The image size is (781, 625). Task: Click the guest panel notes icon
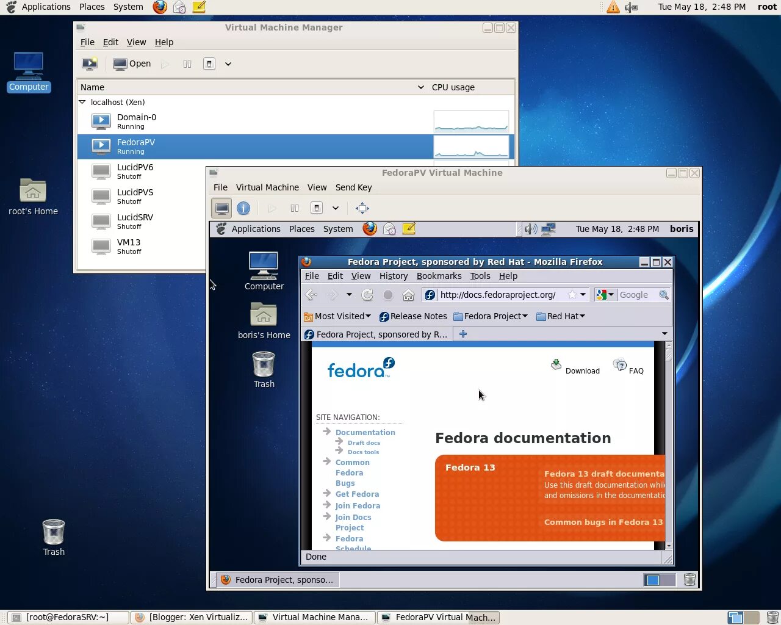[x=409, y=229]
